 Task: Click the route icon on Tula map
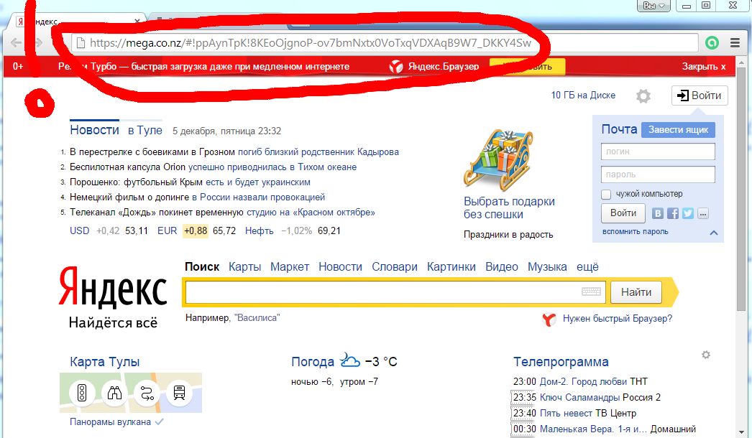coord(147,393)
